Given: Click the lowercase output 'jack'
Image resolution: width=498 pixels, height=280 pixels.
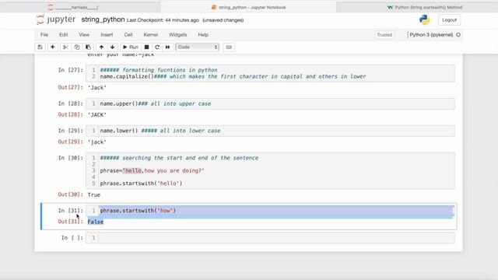Looking at the screenshot, I should click(x=96, y=142).
